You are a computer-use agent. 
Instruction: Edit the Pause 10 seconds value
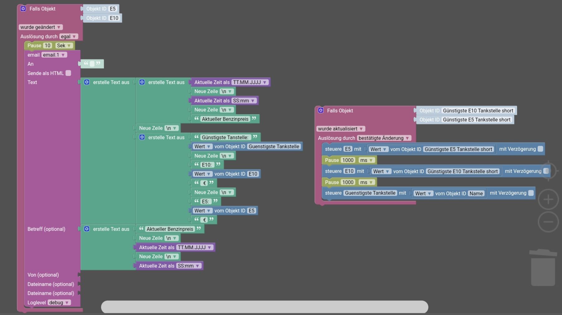pos(47,45)
